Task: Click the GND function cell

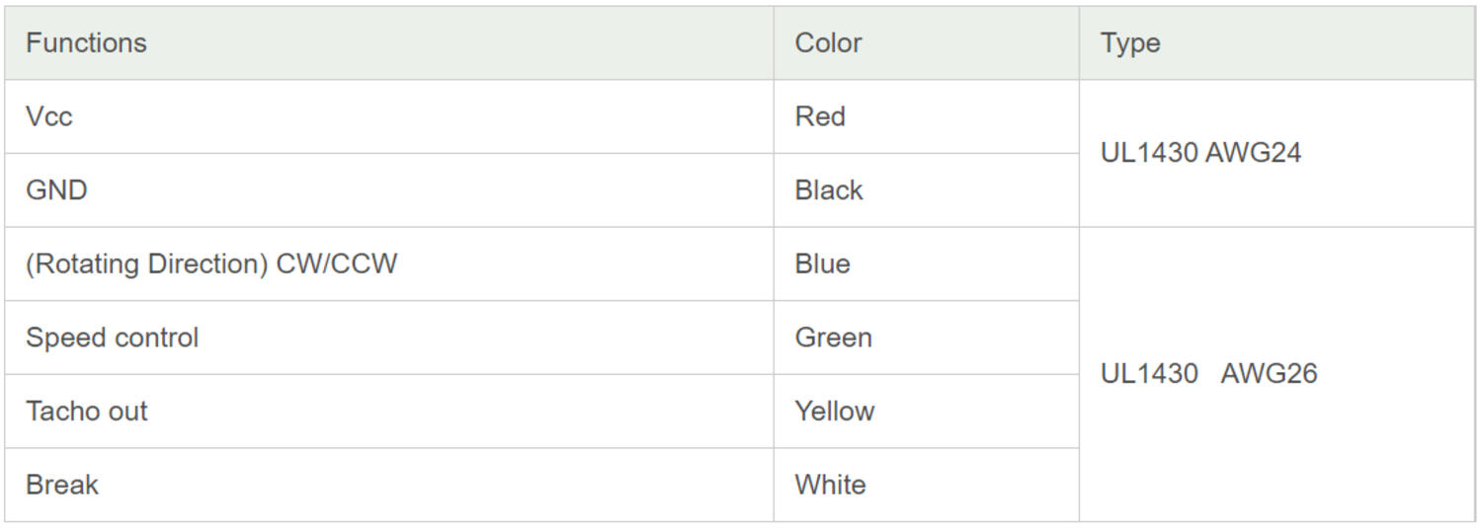Action: [x=56, y=189]
